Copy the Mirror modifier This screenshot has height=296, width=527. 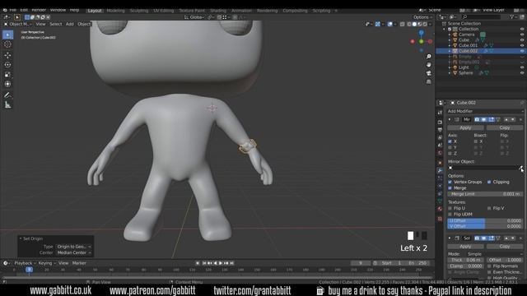point(505,128)
